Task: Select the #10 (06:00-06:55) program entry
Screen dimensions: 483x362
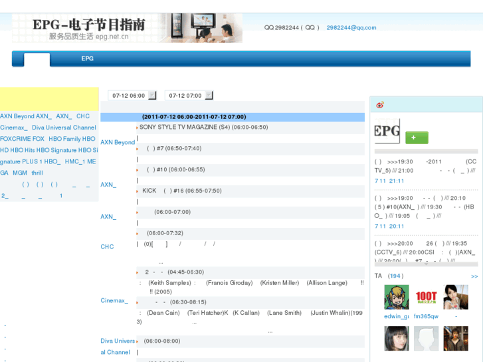Action: 175,170
